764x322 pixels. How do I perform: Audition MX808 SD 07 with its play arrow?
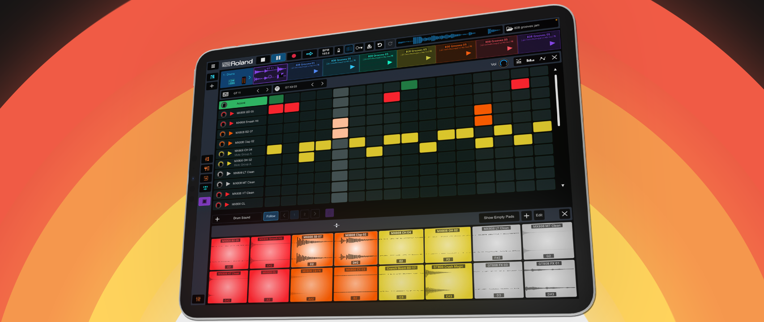pos(231,133)
